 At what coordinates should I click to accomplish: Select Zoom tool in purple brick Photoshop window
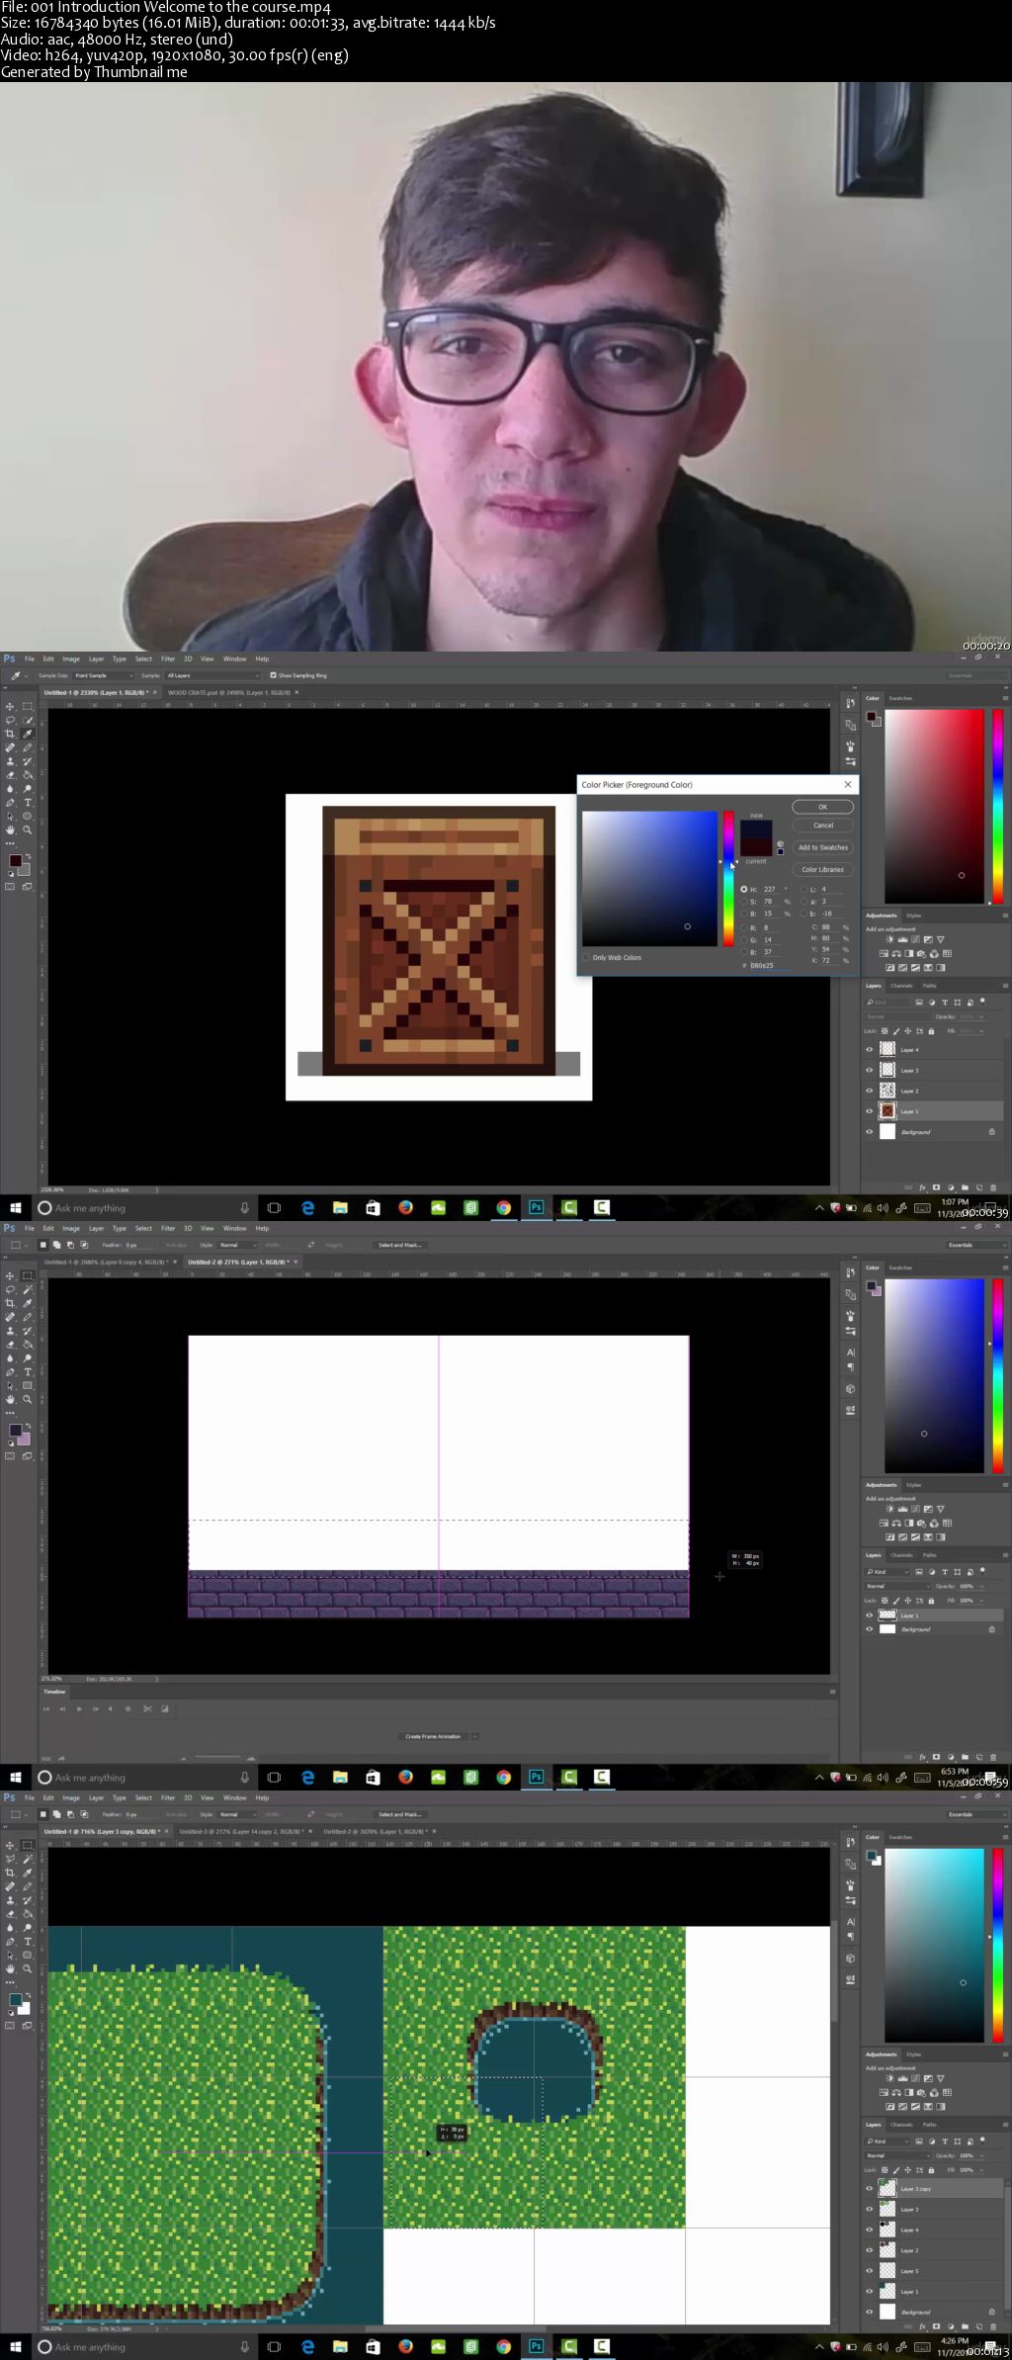28,1399
